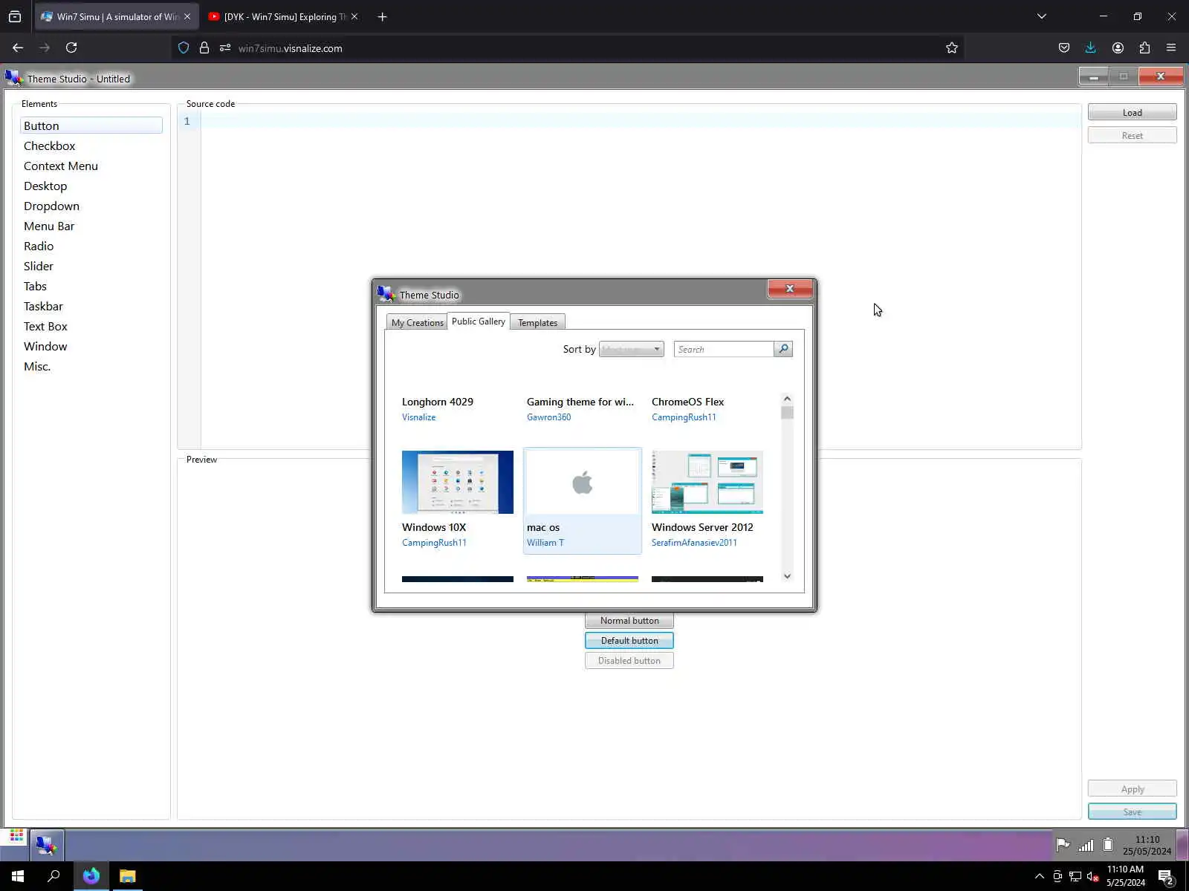Open the Firefox hamburger application menu
This screenshot has height=891, width=1189.
click(x=1171, y=48)
